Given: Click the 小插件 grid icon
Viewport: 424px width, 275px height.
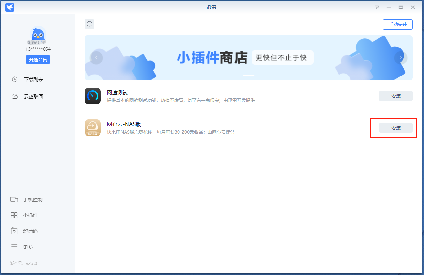Looking at the screenshot, I should pyautogui.click(x=14, y=215).
